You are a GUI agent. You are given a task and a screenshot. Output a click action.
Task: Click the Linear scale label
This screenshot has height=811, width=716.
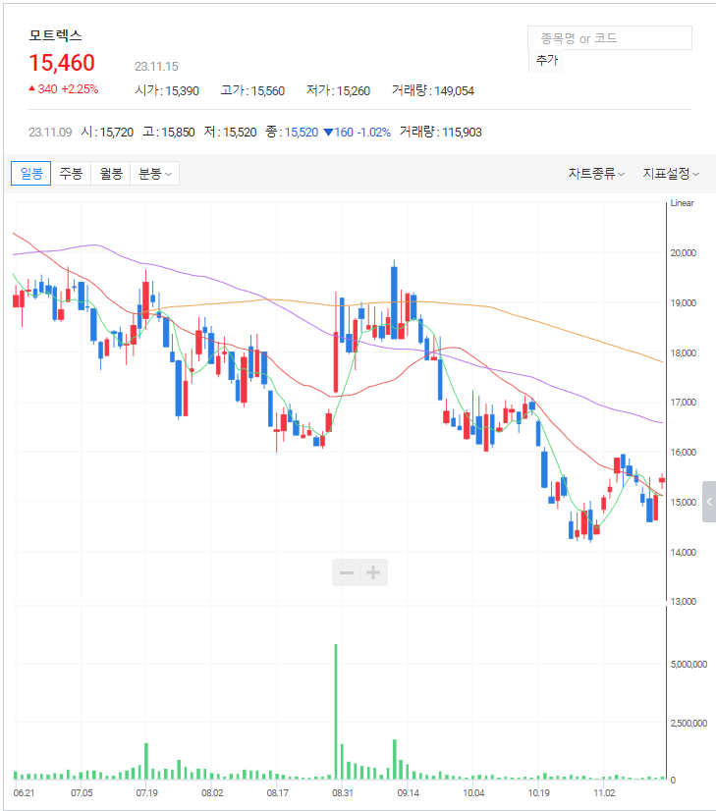point(682,202)
